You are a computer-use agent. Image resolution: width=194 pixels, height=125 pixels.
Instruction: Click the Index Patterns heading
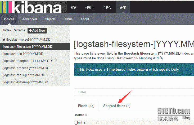pyautogui.click(x=14, y=30)
